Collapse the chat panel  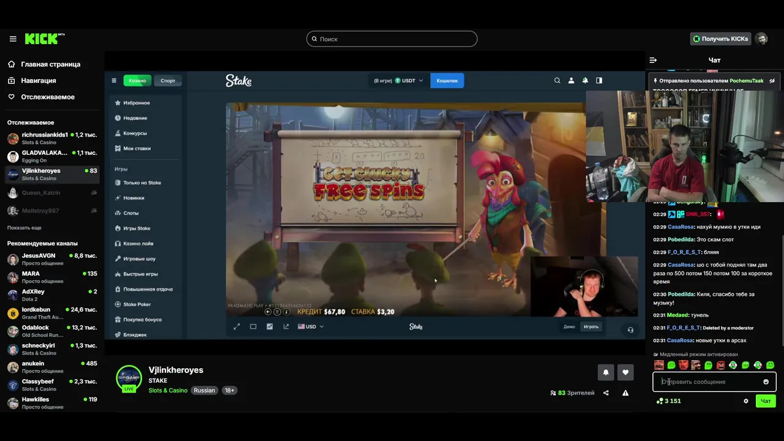coord(653,60)
